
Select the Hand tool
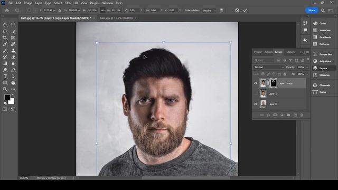13,83
